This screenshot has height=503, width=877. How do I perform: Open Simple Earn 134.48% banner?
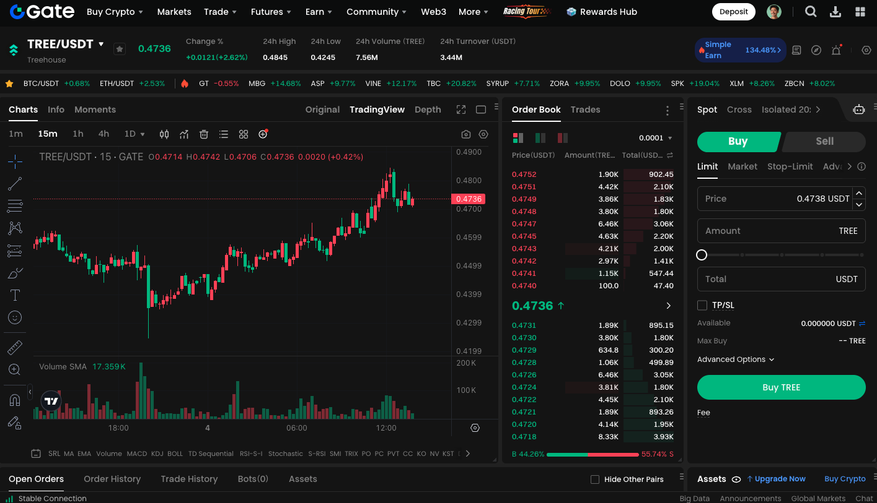point(741,50)
